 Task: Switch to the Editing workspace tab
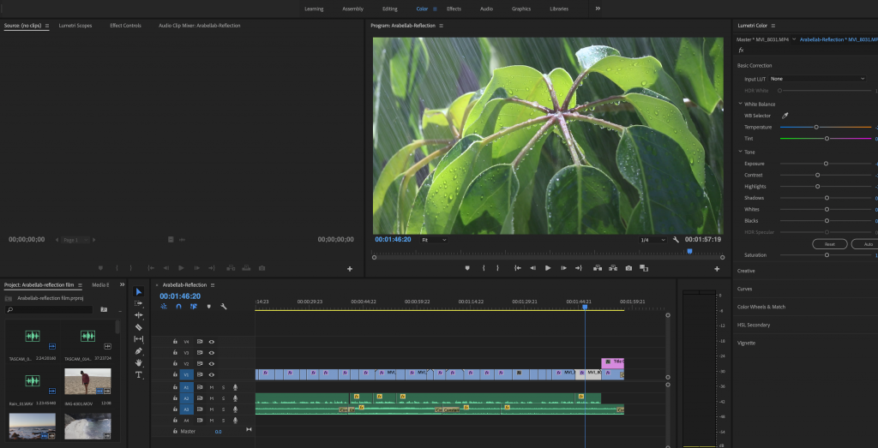pyautogui.click(x=390, y=9)
